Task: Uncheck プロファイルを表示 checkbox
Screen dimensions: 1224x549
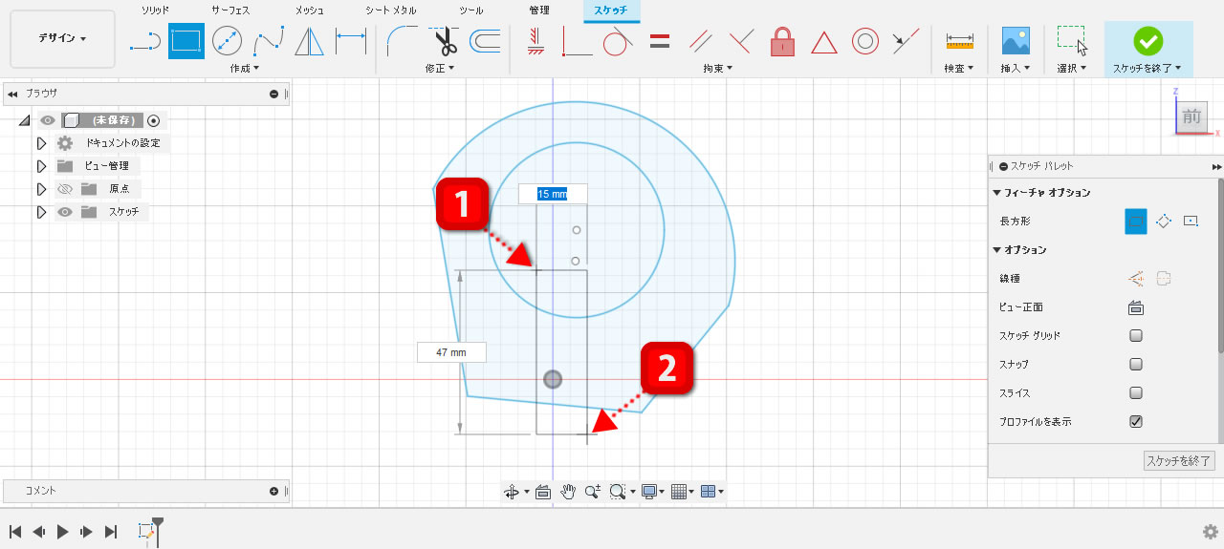Action: (1136, 422)
